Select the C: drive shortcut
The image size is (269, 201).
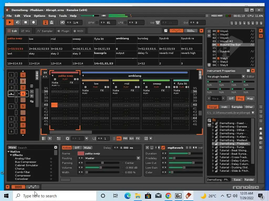pos(261,143)
